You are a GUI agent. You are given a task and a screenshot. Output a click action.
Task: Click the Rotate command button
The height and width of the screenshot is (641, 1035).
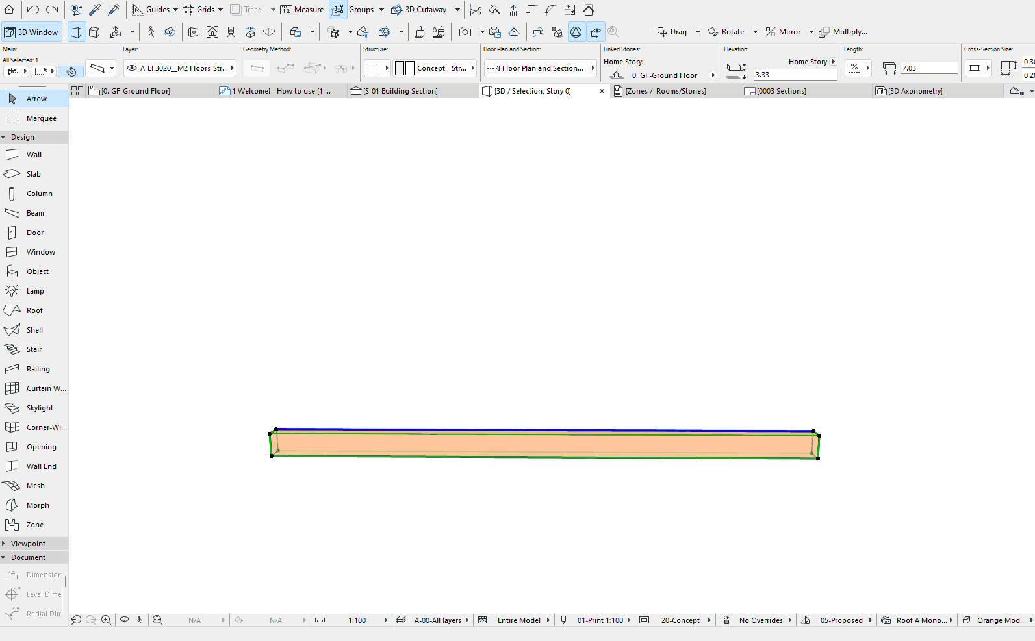pos(726,32)
